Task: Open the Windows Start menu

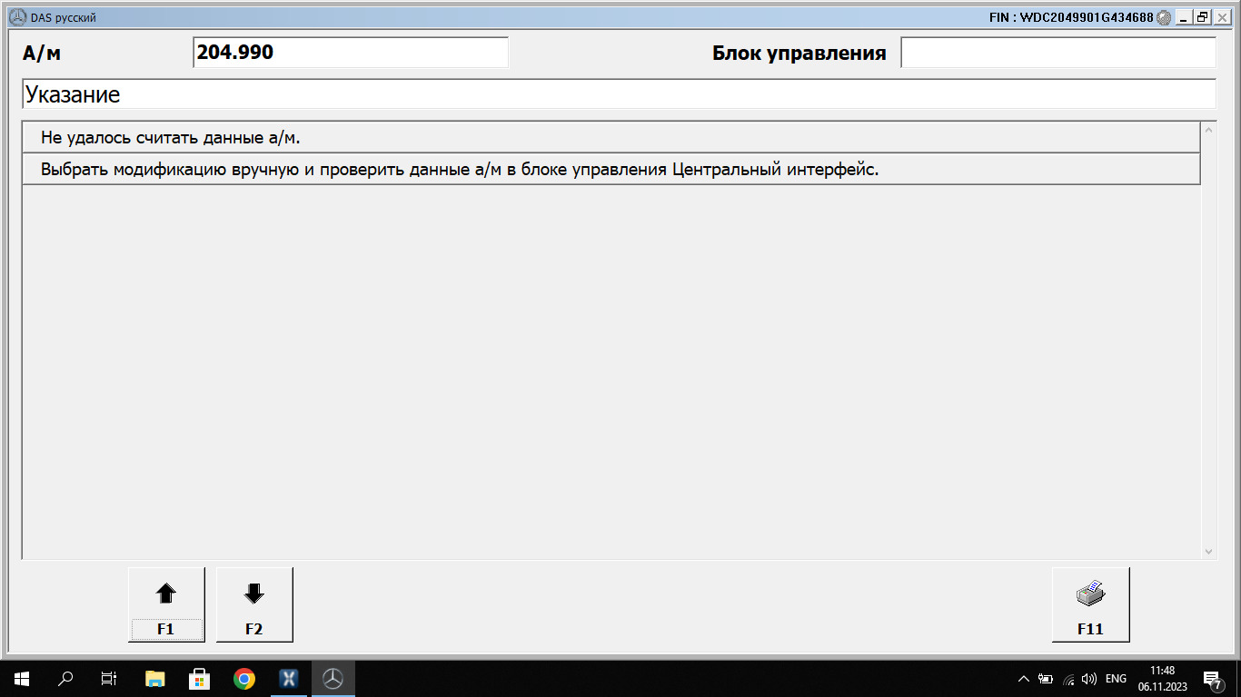Action: [22, 678]
